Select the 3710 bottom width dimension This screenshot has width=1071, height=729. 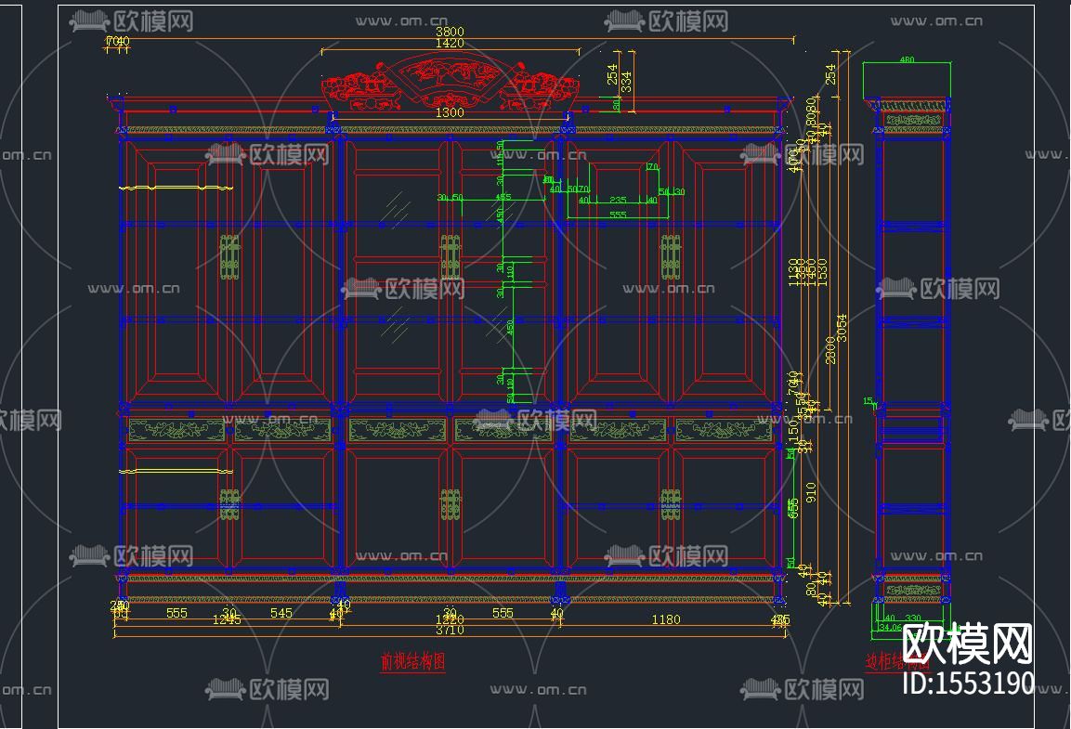pyautogui.click(x=449, y=628)
